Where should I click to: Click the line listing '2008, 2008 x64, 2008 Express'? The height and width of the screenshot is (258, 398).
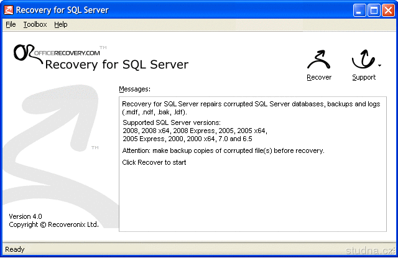click(x=195, y=131)
